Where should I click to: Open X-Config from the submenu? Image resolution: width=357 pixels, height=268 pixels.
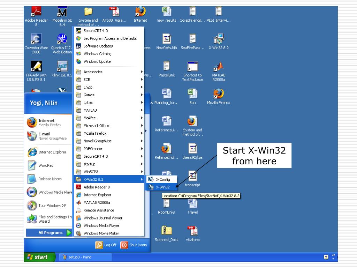coord(161,179)
